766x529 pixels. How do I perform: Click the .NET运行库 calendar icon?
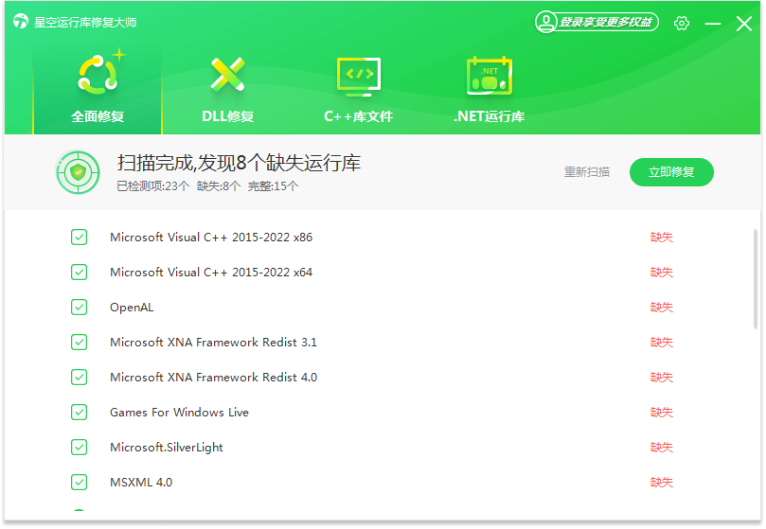489,76
